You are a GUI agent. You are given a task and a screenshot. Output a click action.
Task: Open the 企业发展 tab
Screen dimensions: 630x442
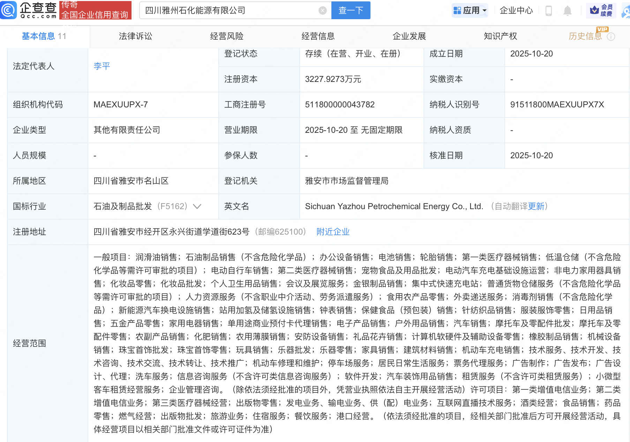(409, 36)
